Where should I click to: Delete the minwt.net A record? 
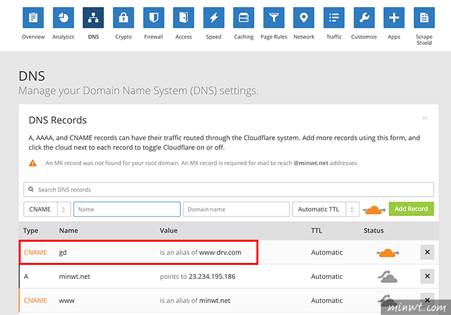427,276
